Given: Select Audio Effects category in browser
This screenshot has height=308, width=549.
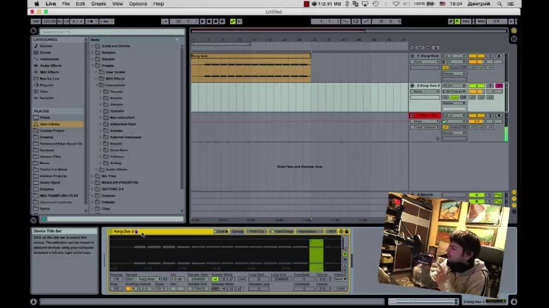Looking at the screenshot, I should tap(51, 65).
